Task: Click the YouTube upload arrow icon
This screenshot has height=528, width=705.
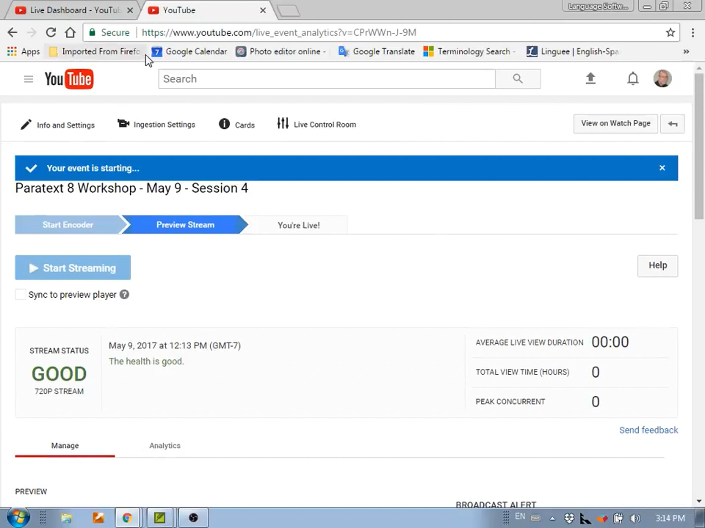Action: (x=590, y=78)
